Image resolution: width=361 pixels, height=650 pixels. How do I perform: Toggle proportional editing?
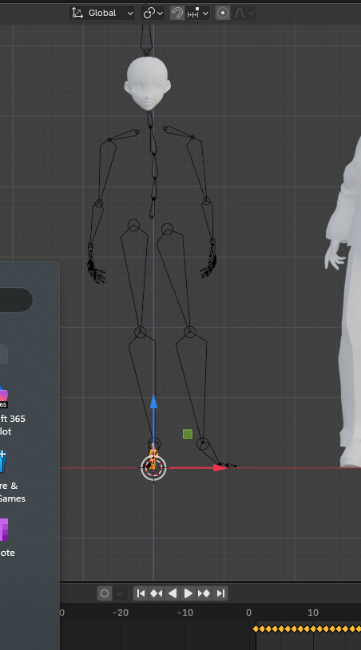pyautogui.click(x=223, y=14)
